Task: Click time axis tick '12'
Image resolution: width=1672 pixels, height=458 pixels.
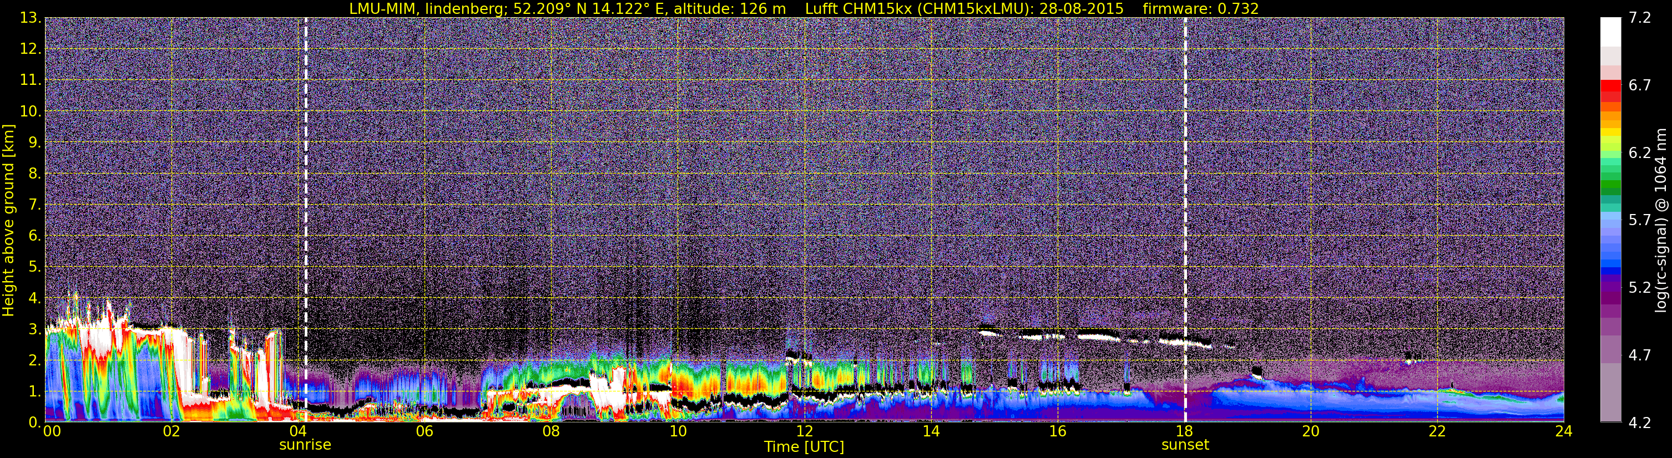Action: [804, 431]
